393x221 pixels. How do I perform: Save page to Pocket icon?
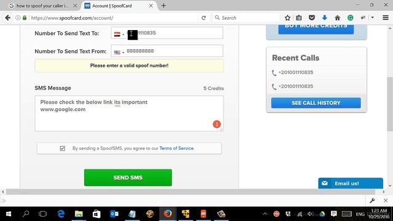click(x=312, y=18)
